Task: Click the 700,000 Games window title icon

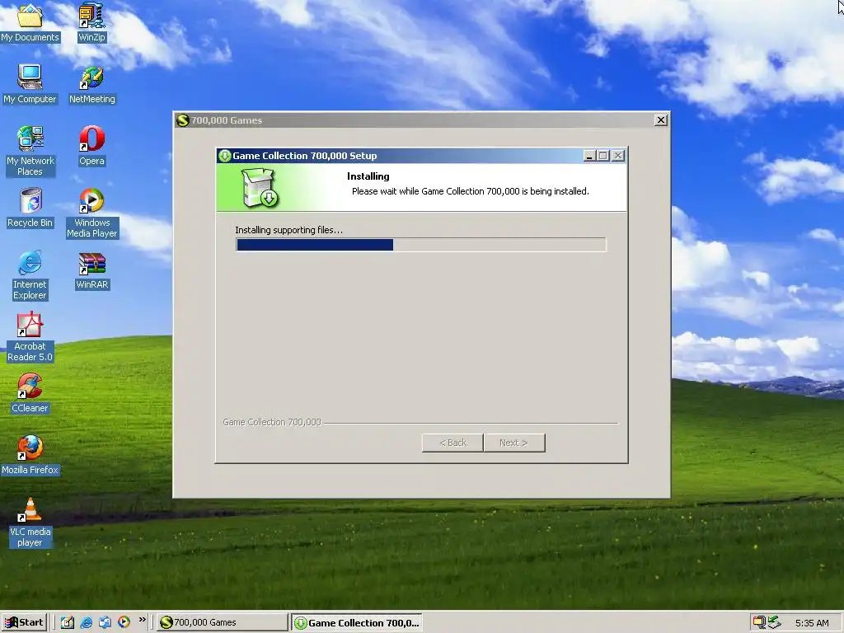Action: point(182,120)
